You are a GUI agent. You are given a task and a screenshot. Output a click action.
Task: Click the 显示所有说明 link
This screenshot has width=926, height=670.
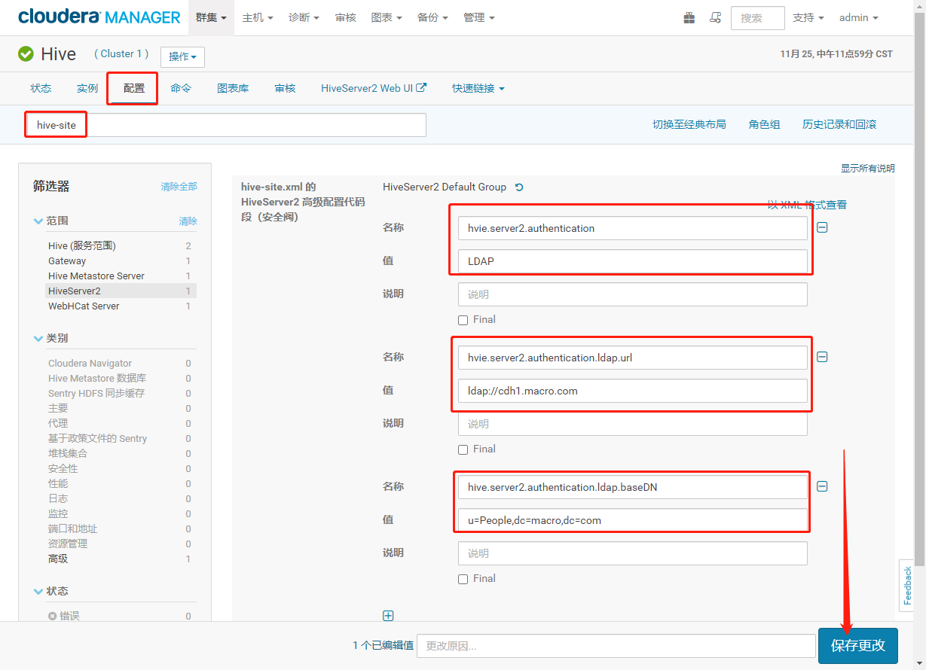[x=868, y=168]
